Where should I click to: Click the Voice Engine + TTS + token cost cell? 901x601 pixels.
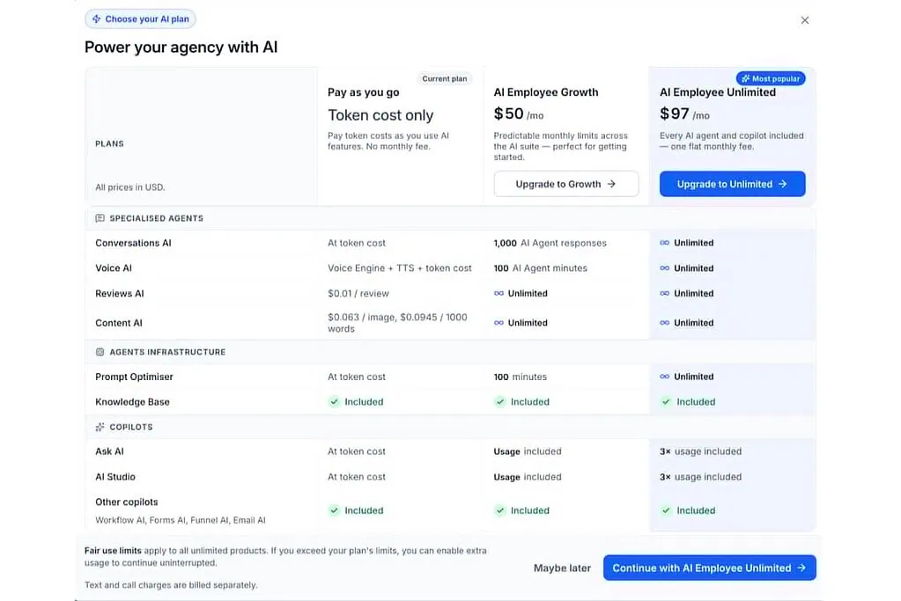click(399, 268)
